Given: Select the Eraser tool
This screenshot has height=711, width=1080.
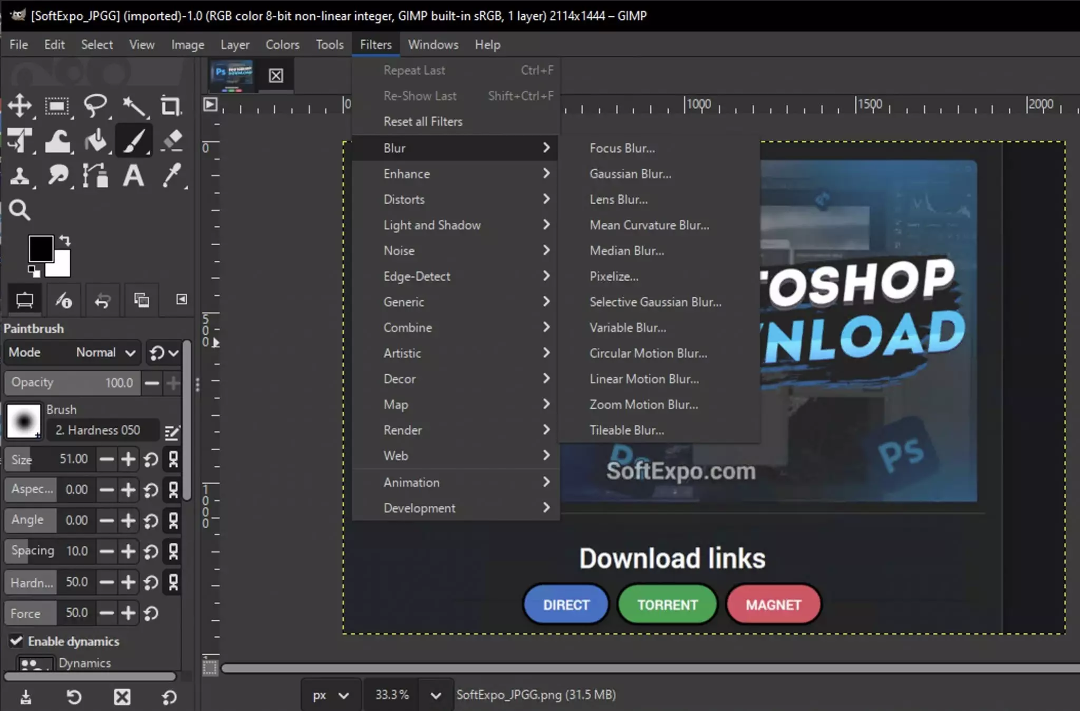Looking at the screenshot, I should click(x=172, y=141).
